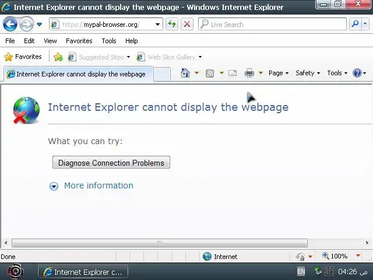
Task: Click the More information link text
Action: point(98,185)
